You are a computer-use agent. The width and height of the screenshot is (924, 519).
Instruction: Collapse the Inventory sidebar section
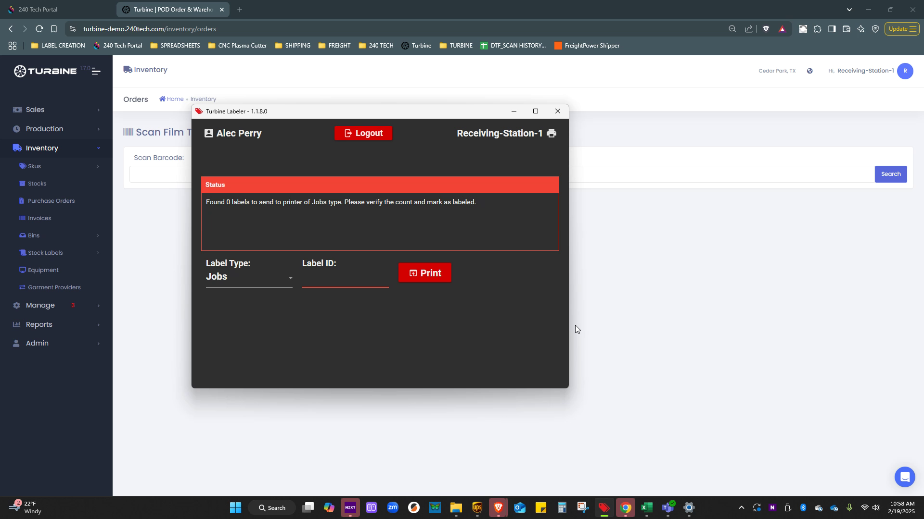pos(42,148)
